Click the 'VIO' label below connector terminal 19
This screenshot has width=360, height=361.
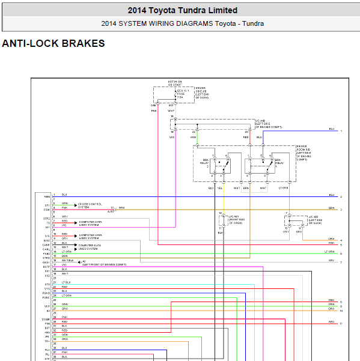click(x=172, y=137)
